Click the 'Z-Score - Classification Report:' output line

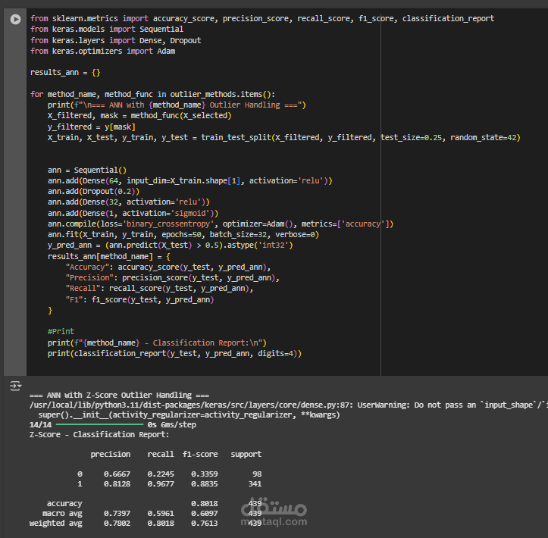(99, 435)
